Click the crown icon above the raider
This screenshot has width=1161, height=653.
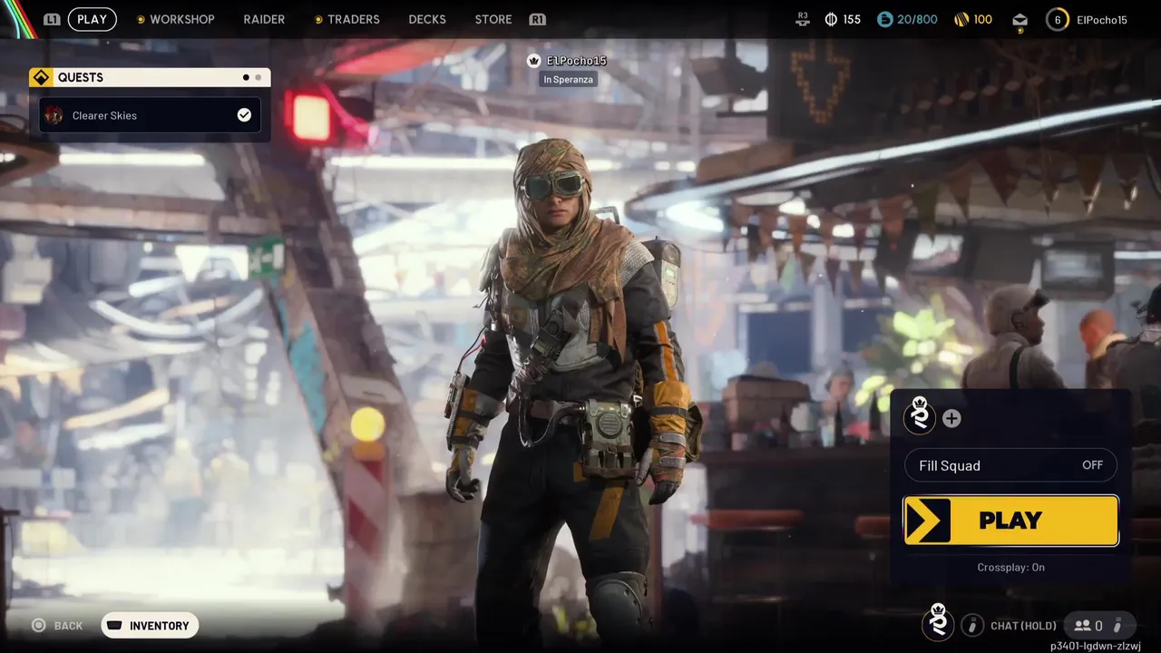point(534,61)
